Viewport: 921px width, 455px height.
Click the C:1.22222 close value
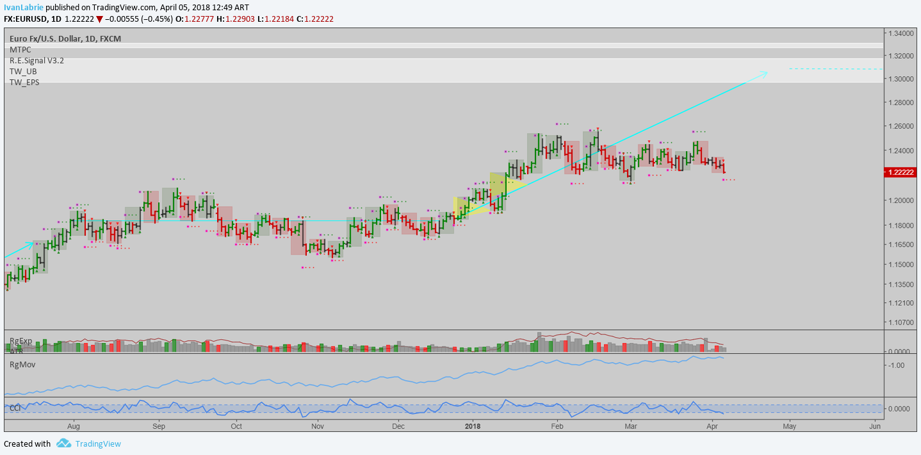point(314,19)
